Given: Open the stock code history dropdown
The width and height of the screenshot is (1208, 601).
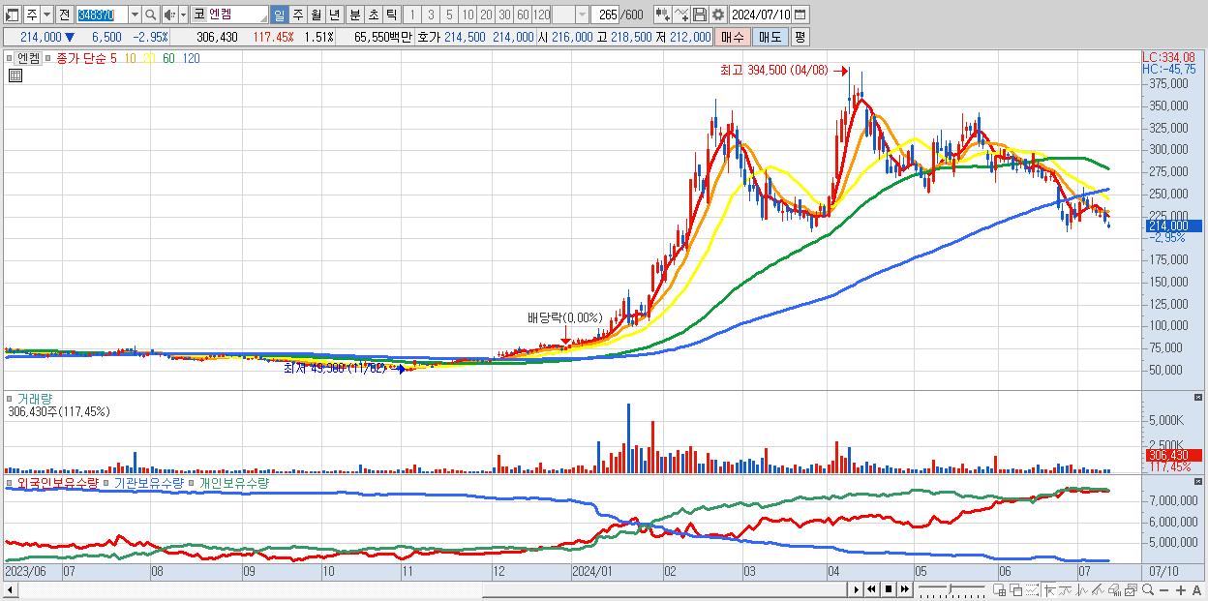Looking at the screenshot, I should [135, 15].
